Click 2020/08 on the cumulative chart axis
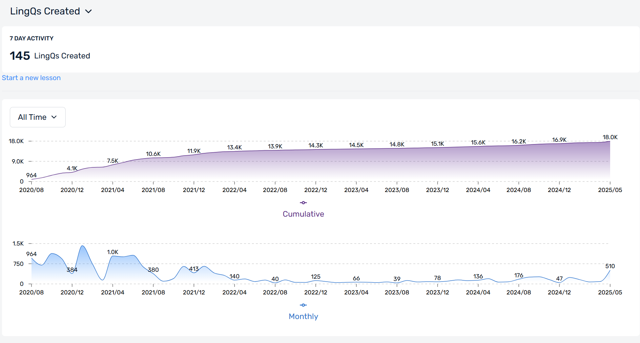The image size is (640, 343). pyautogui.click(x=31, y=190)
